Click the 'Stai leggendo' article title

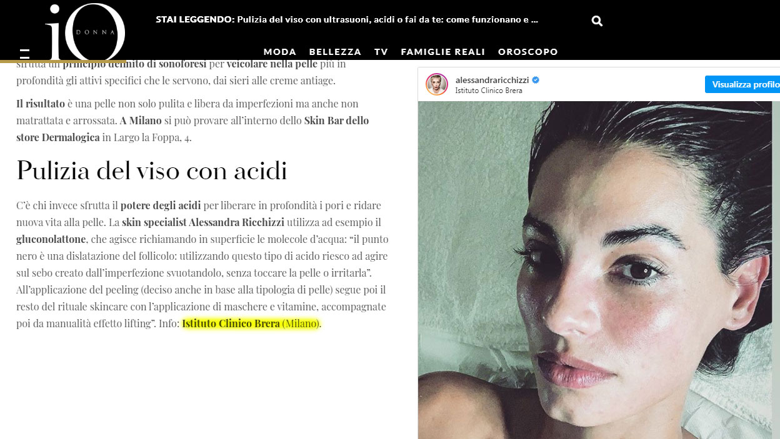pyautogui.click(x=347, y=19)
